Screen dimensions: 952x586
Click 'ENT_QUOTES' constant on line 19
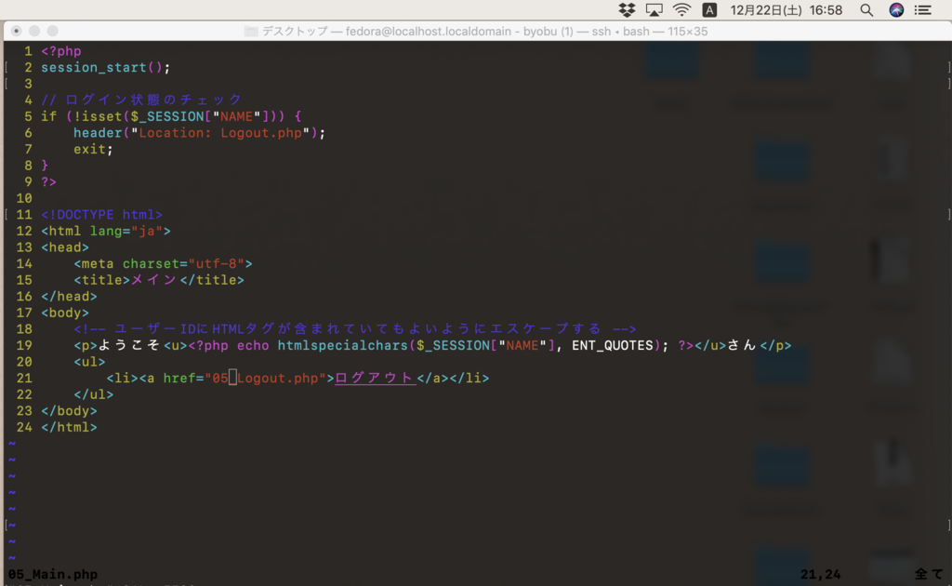(x=612, y=345)
